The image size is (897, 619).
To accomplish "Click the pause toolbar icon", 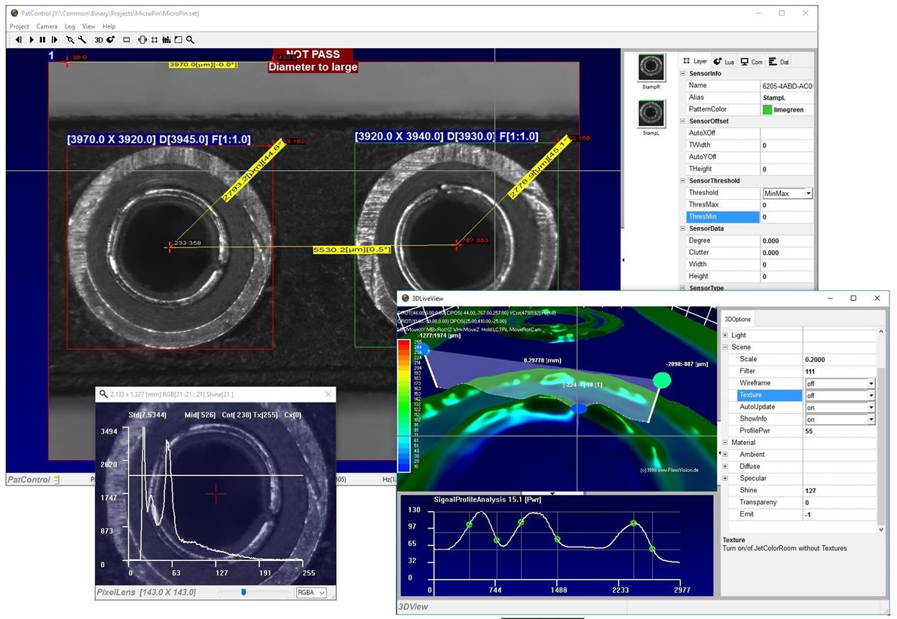I will (42, 39).
